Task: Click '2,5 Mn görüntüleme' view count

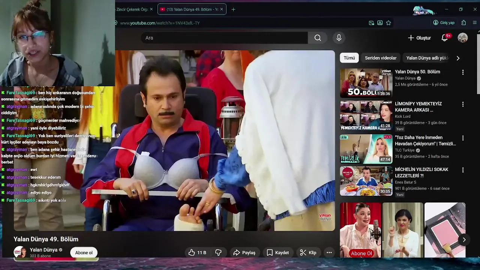Action: click(x=411, y=85)
